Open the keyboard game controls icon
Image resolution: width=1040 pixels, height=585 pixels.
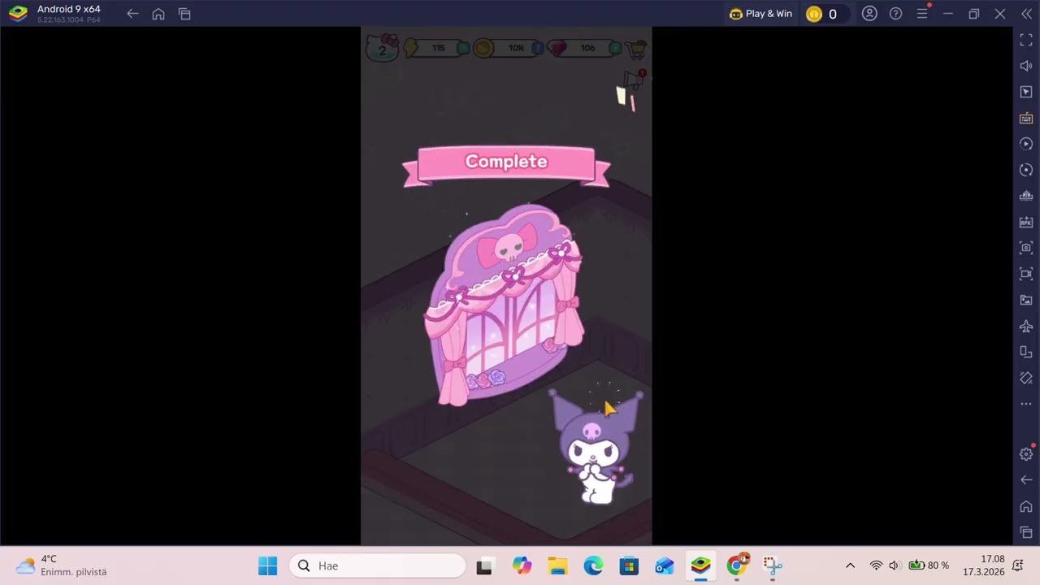click(1026, 118)
